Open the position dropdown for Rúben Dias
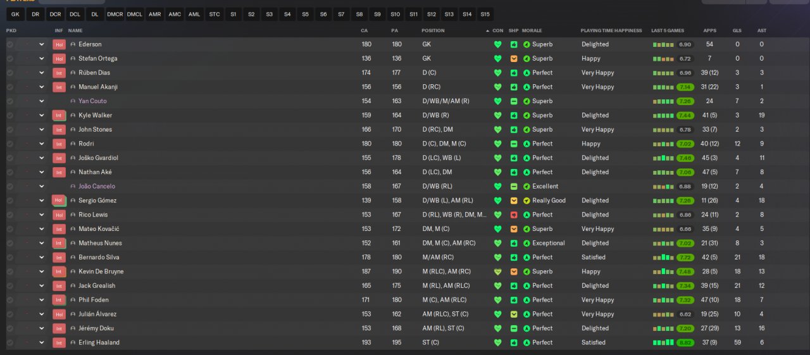Image resolution: width=810 pixels, height=355 pixels. pos(42,73)
